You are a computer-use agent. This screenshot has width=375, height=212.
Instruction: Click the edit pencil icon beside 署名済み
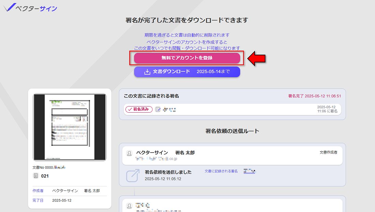tap(158, 110)
